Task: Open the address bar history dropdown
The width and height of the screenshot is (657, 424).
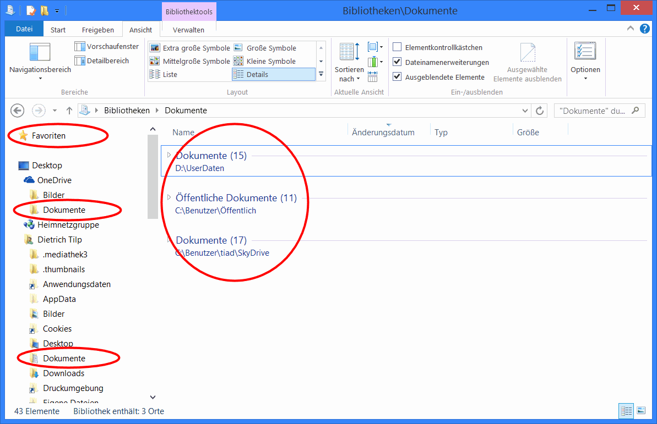Action: coord(525,111)
